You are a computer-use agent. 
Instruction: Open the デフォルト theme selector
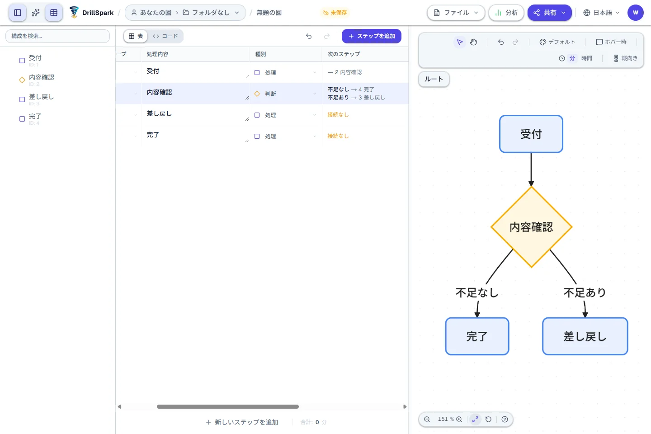click(557, 42)
